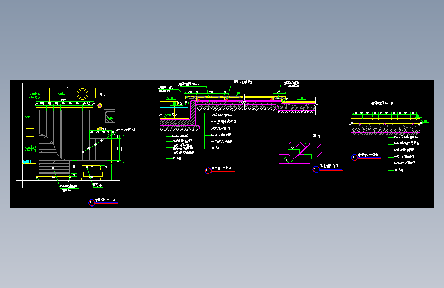This screenshot has height=288, width=444.
Task: Click the title circle under the long section
Action: 208,171
